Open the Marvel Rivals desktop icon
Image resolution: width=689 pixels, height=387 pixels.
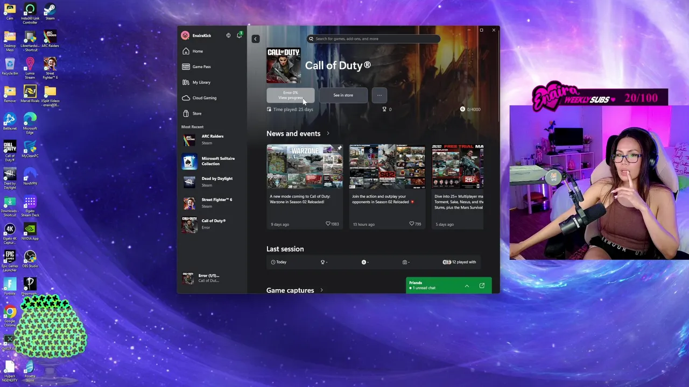click(x=30, y=94)
